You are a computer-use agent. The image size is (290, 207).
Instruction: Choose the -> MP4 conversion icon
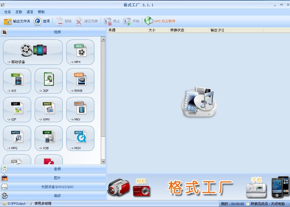coord(80,52)
